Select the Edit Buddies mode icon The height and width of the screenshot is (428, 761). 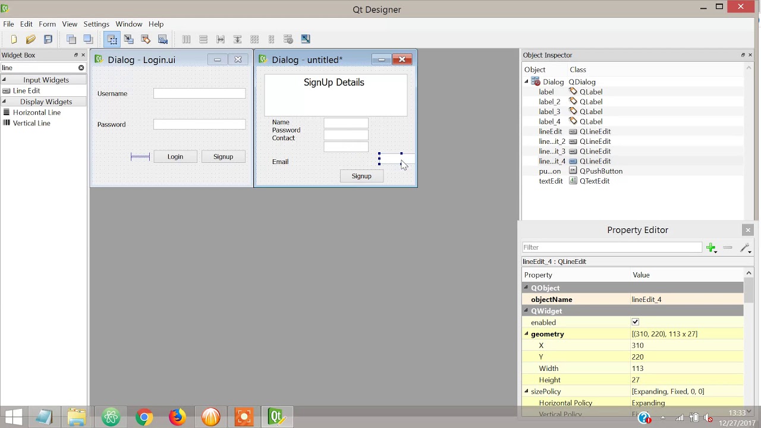[146, 39]
